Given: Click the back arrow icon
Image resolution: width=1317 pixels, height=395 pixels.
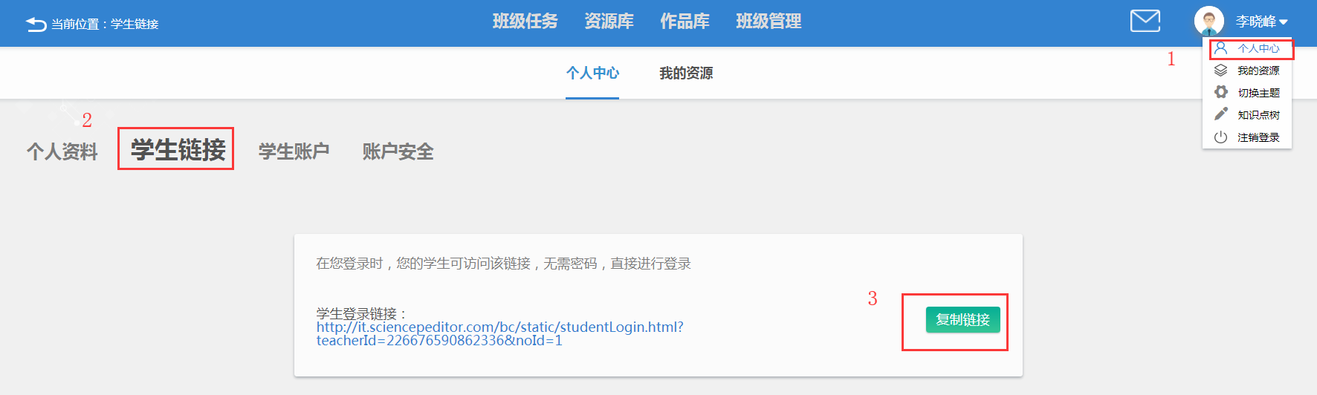Looking at the screenshot, I should 36,25.
